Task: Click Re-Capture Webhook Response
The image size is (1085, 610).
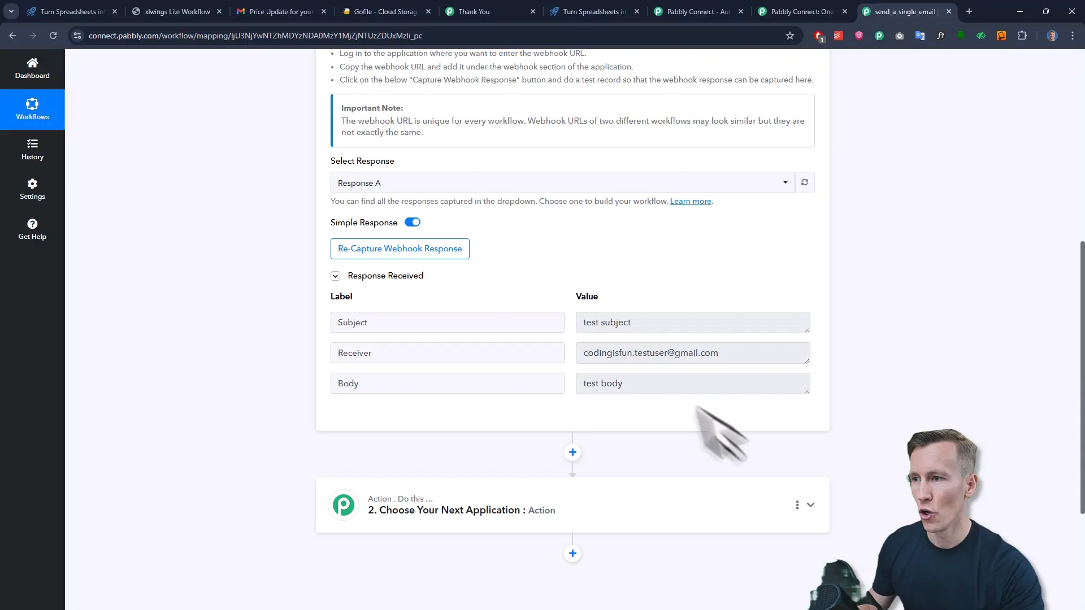Action: point(400,249)
